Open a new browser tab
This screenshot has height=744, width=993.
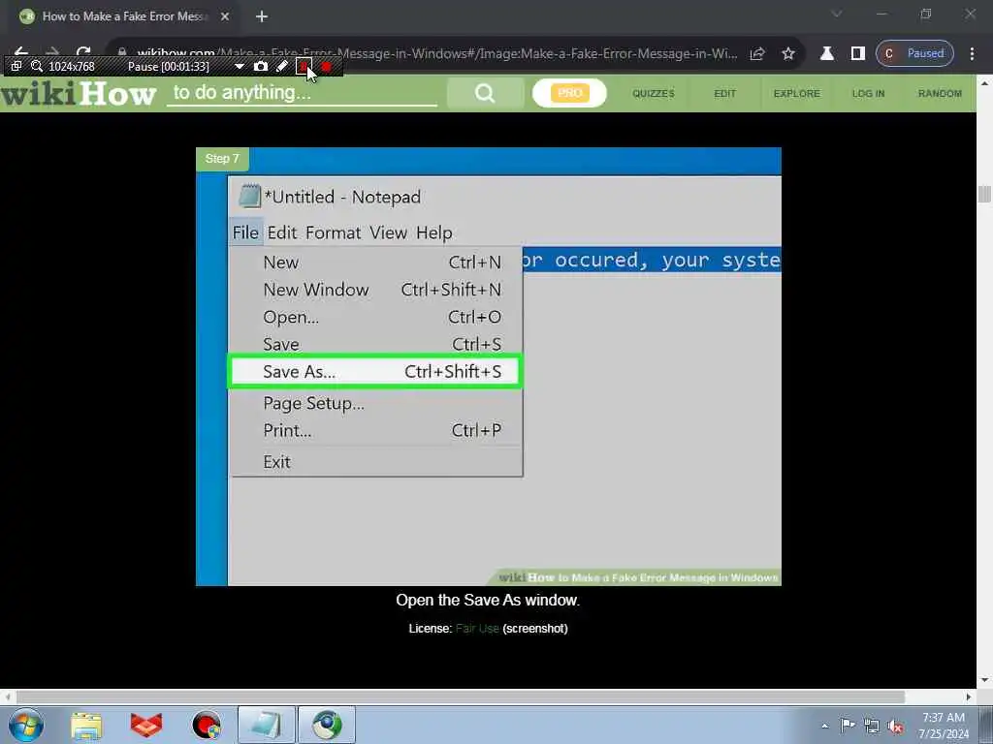coord(262,16)
